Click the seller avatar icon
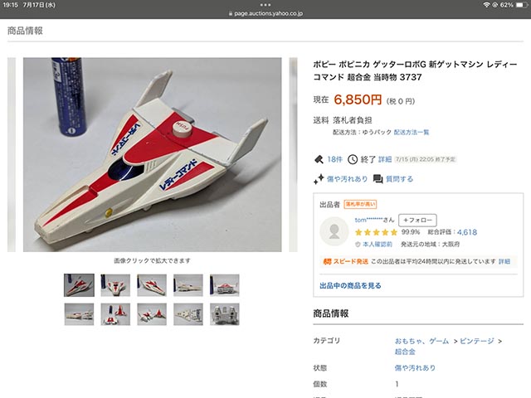531x398 pixels. (x=334, y=231)
